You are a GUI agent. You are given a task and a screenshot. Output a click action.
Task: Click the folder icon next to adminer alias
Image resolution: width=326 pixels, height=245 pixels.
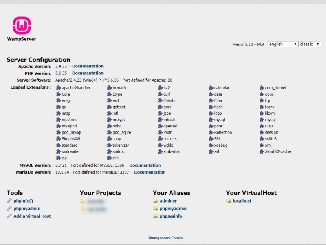[x=155, y=201]
